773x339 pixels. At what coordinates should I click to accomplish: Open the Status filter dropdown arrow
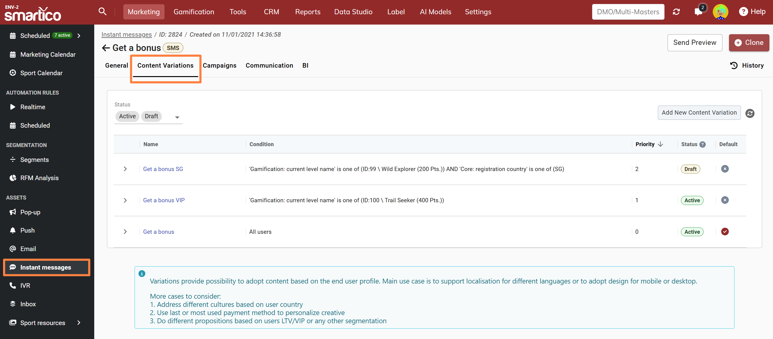pos(177,117)
